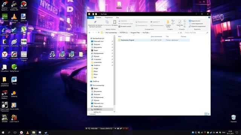241x135 pixels.
Task: Open the Crashday Redline SDK desktop shortcut
Action: point(14,6)
